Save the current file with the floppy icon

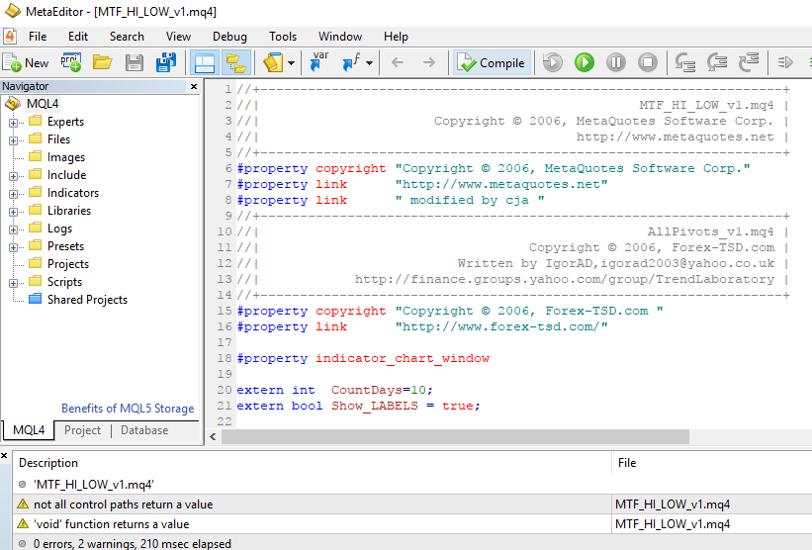click(135, 62)
